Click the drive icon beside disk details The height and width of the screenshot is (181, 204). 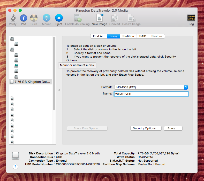[x=16, y=155]
